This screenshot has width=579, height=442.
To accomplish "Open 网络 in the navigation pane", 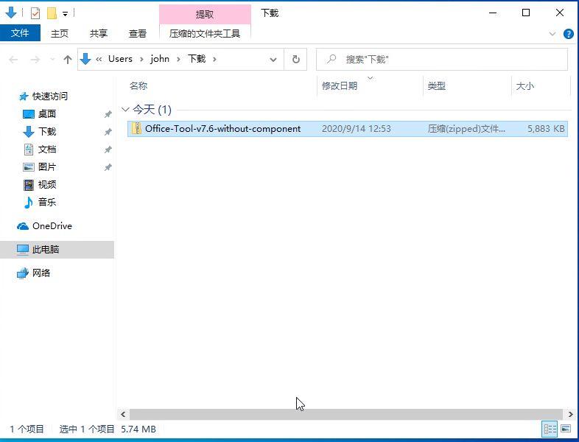I will [x=41, y=273].
